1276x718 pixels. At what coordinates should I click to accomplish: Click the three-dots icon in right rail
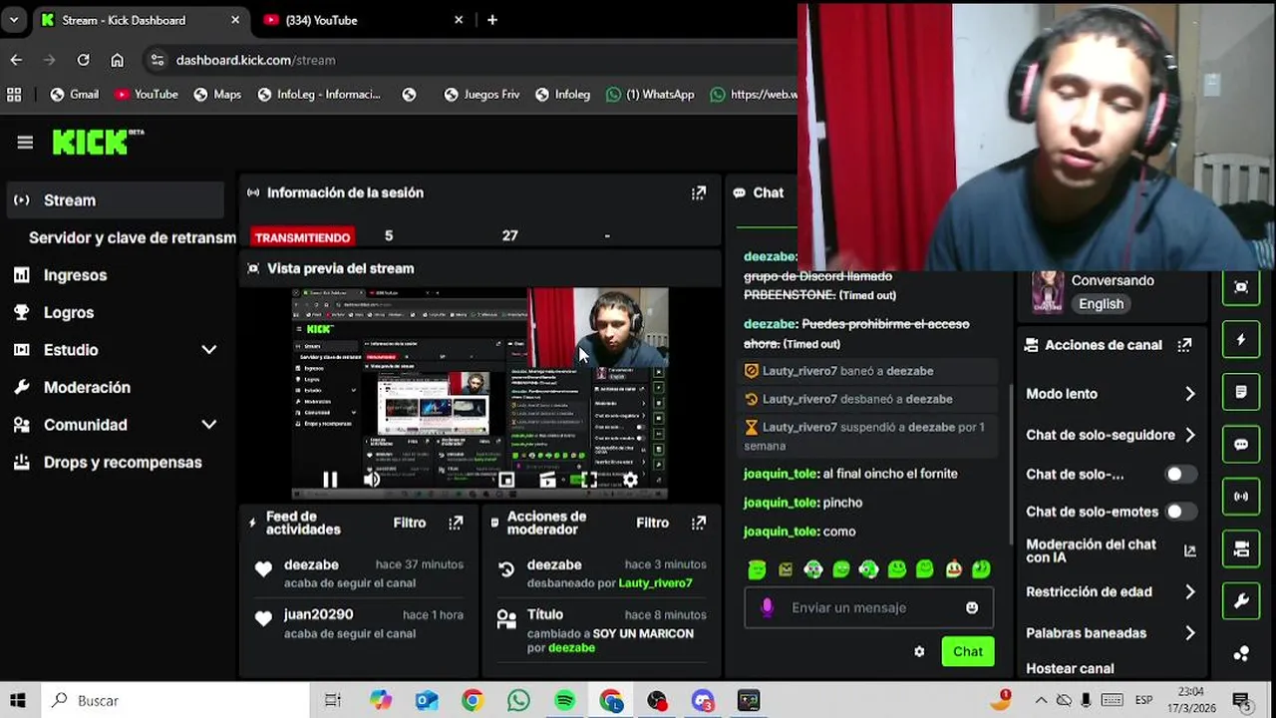point(1241,653)
